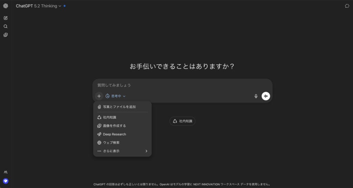Image resolution: width=353 pixels, height=188 pixels.
Task: Open chat search magnifier icon
Action: click(6, 27)
